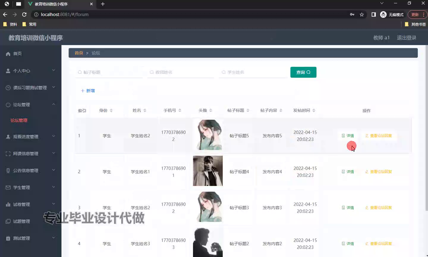Open the incognito 无痕模式 profile indicator
Viewport: 428px width, 257px height.
point(392,14)
